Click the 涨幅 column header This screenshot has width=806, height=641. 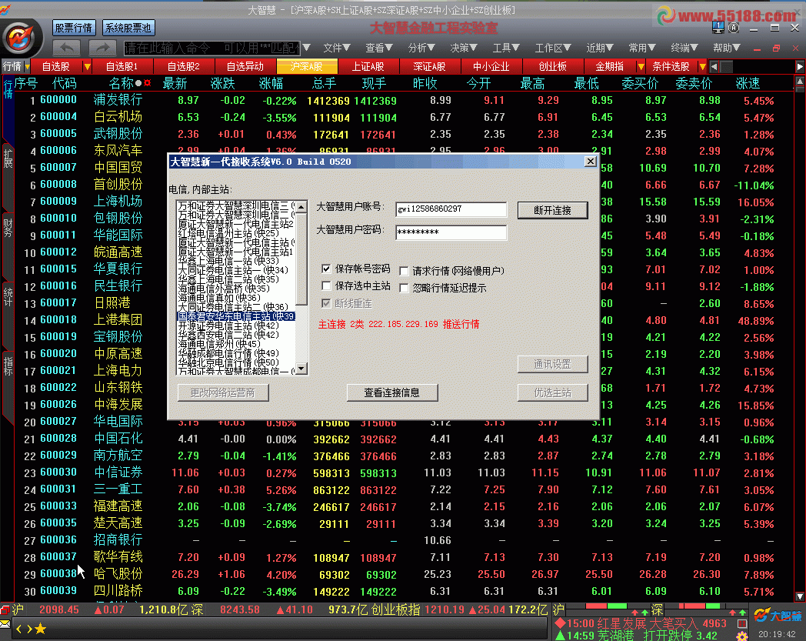tap(271, 83)
